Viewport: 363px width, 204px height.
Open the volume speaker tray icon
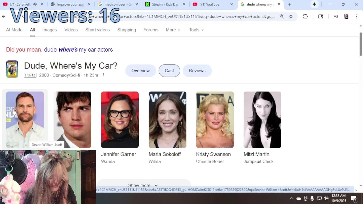(326, 198)
